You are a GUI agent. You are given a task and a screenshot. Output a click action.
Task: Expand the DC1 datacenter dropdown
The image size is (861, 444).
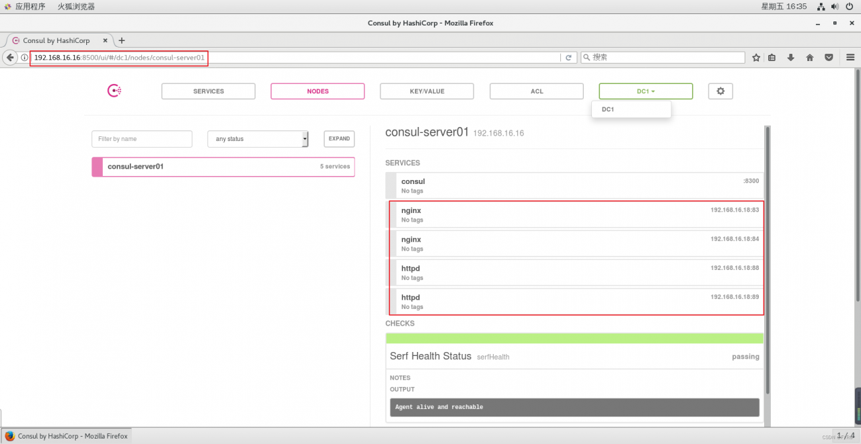(x=646, y=91)
